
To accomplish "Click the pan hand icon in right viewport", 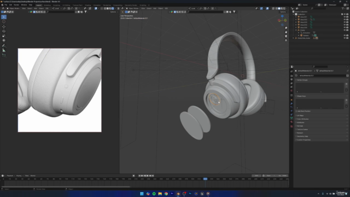I will (x=286, y=32).
